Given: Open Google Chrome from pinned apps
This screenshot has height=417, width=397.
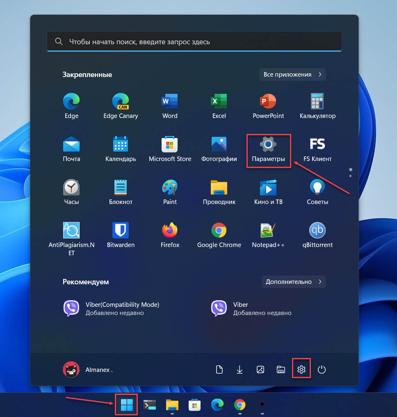Looking at the screenshot, I should pos(219,235).
